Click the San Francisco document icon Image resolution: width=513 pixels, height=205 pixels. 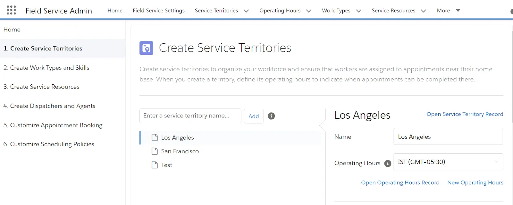[x=155, y=151]
